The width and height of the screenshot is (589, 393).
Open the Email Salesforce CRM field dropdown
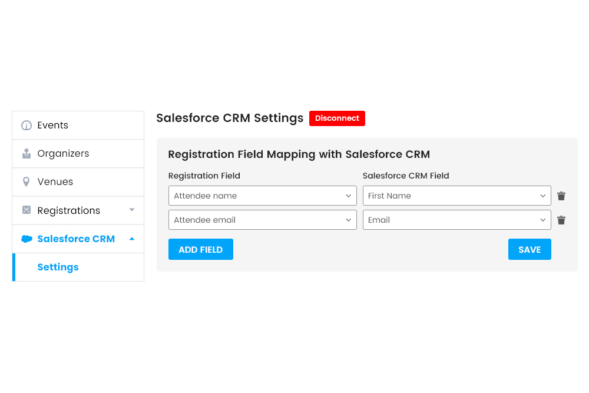tap(456, 220)
